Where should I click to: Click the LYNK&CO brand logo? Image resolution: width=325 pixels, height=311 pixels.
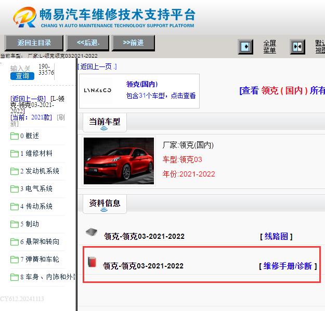[98, 90]
